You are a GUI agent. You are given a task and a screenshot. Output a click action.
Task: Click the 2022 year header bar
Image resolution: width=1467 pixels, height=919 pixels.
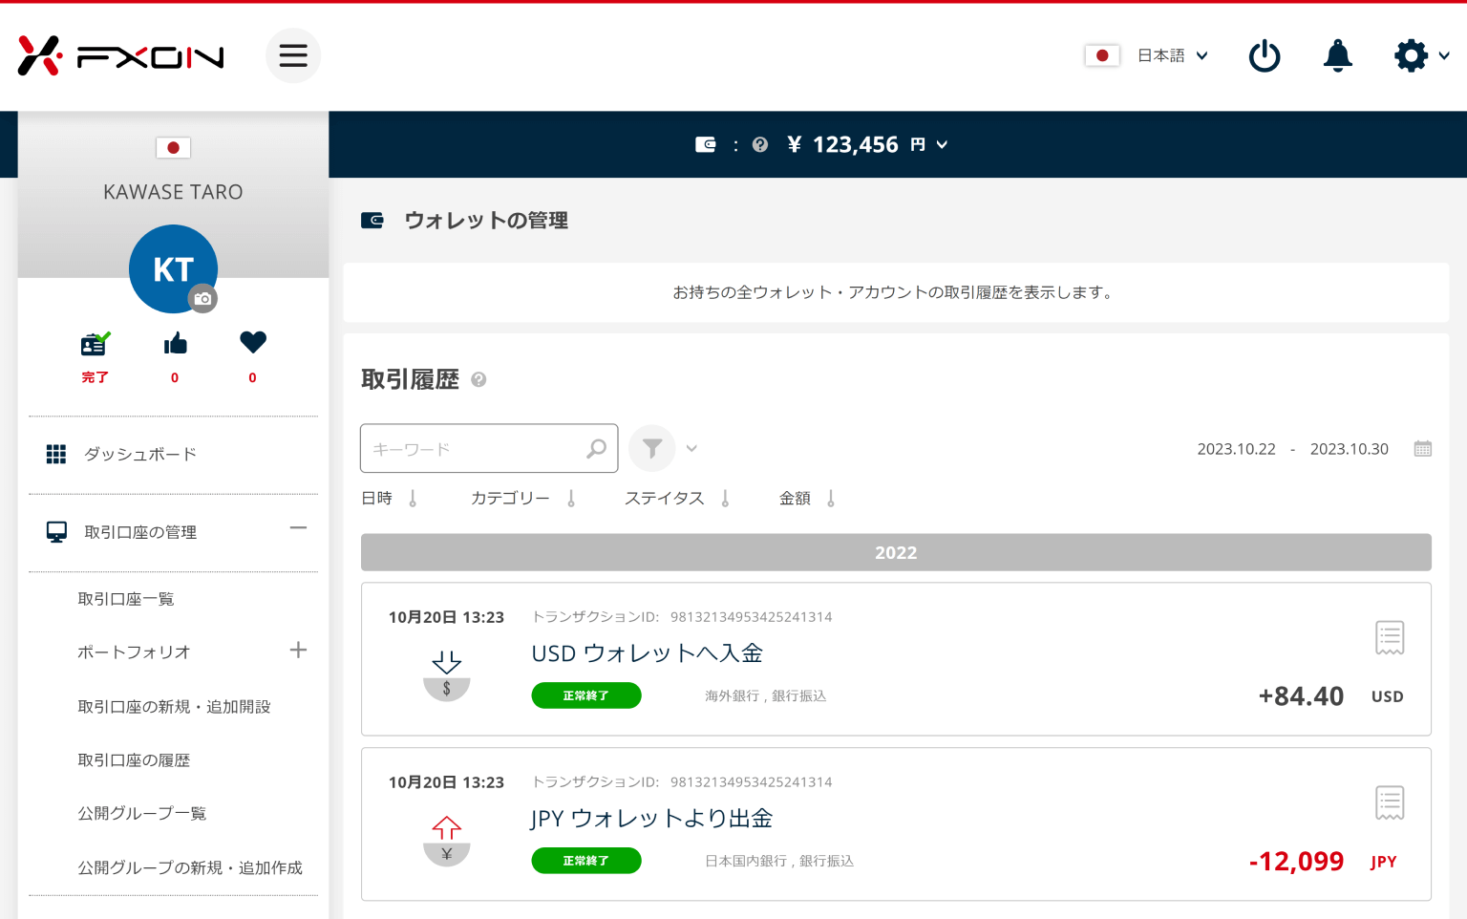[x=896, y=552]
